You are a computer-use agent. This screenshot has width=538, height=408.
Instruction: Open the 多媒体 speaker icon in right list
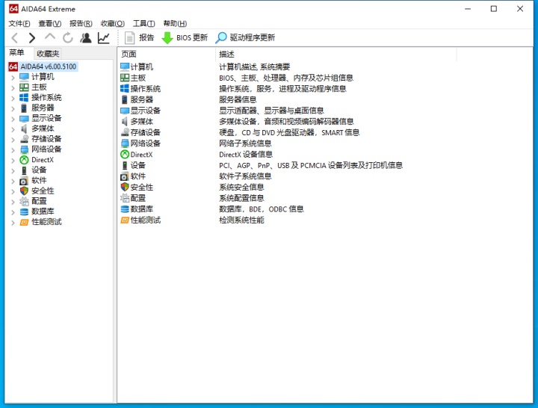point(125,122)
